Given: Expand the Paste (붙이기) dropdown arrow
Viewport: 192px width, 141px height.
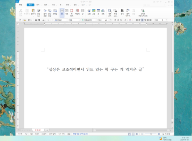Looking at the screenshot, I should coord(33,16).
